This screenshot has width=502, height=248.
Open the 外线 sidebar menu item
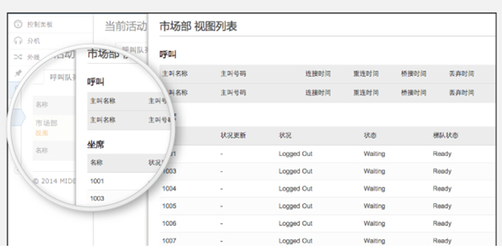click(34, 57)
